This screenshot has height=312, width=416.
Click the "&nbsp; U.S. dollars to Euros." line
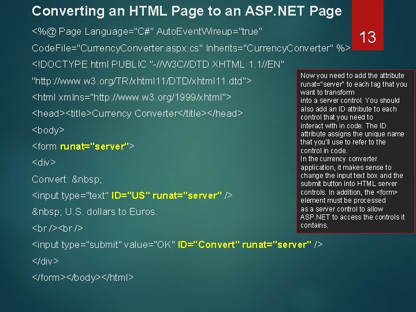pyautogui.click(x=95, y=211)
